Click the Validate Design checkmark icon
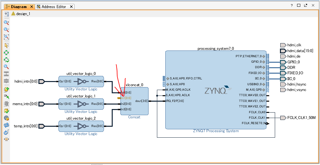Image resolution: width=320 pixels, height=165 pixels. (x=6, y=111)
